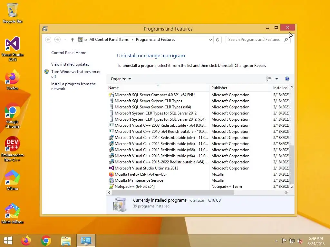Expand the address bar history dropdown
This screenshot has width=330, height=247.
[210, 40]
